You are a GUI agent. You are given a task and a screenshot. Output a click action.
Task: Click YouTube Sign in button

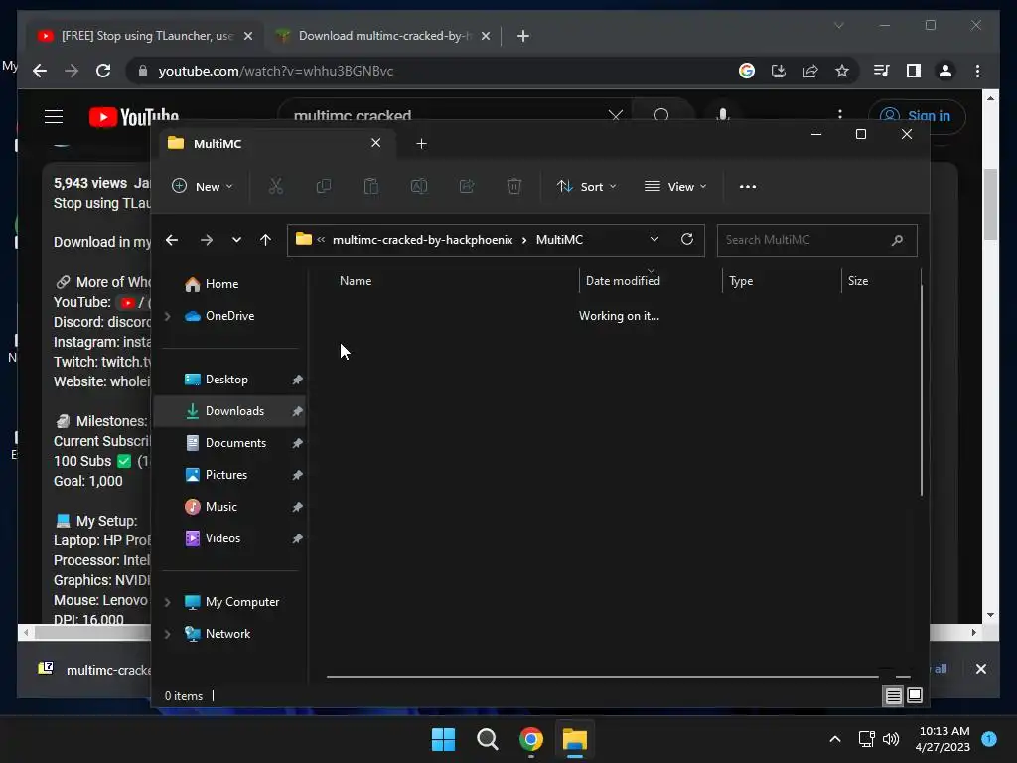pyautogui.click(x=917, y=116)
